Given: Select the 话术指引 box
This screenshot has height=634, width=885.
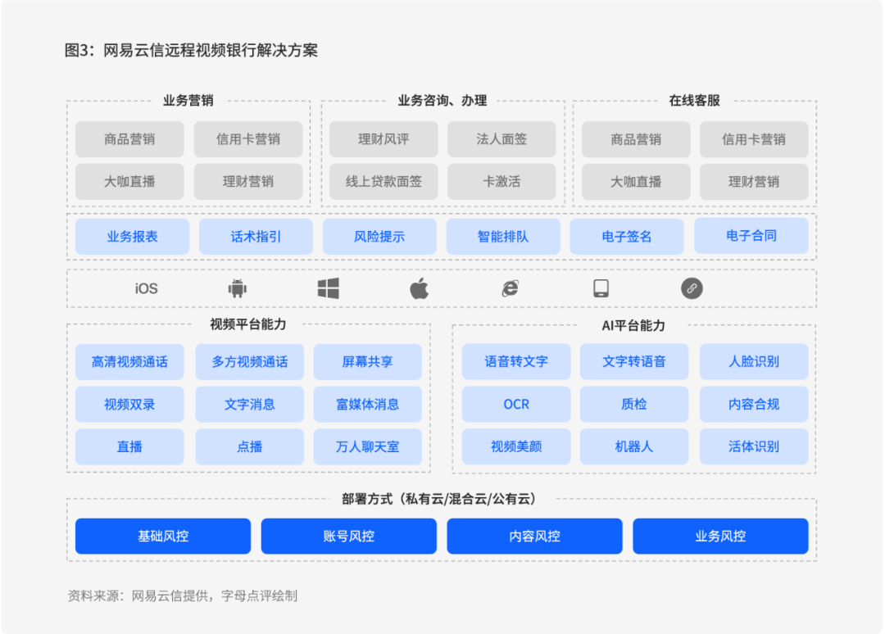Looking at the screenshot, I should [x=256, y=237].
